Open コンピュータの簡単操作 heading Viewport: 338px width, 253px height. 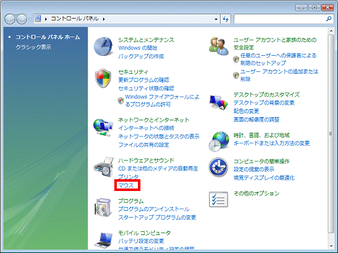pos(262,161)
